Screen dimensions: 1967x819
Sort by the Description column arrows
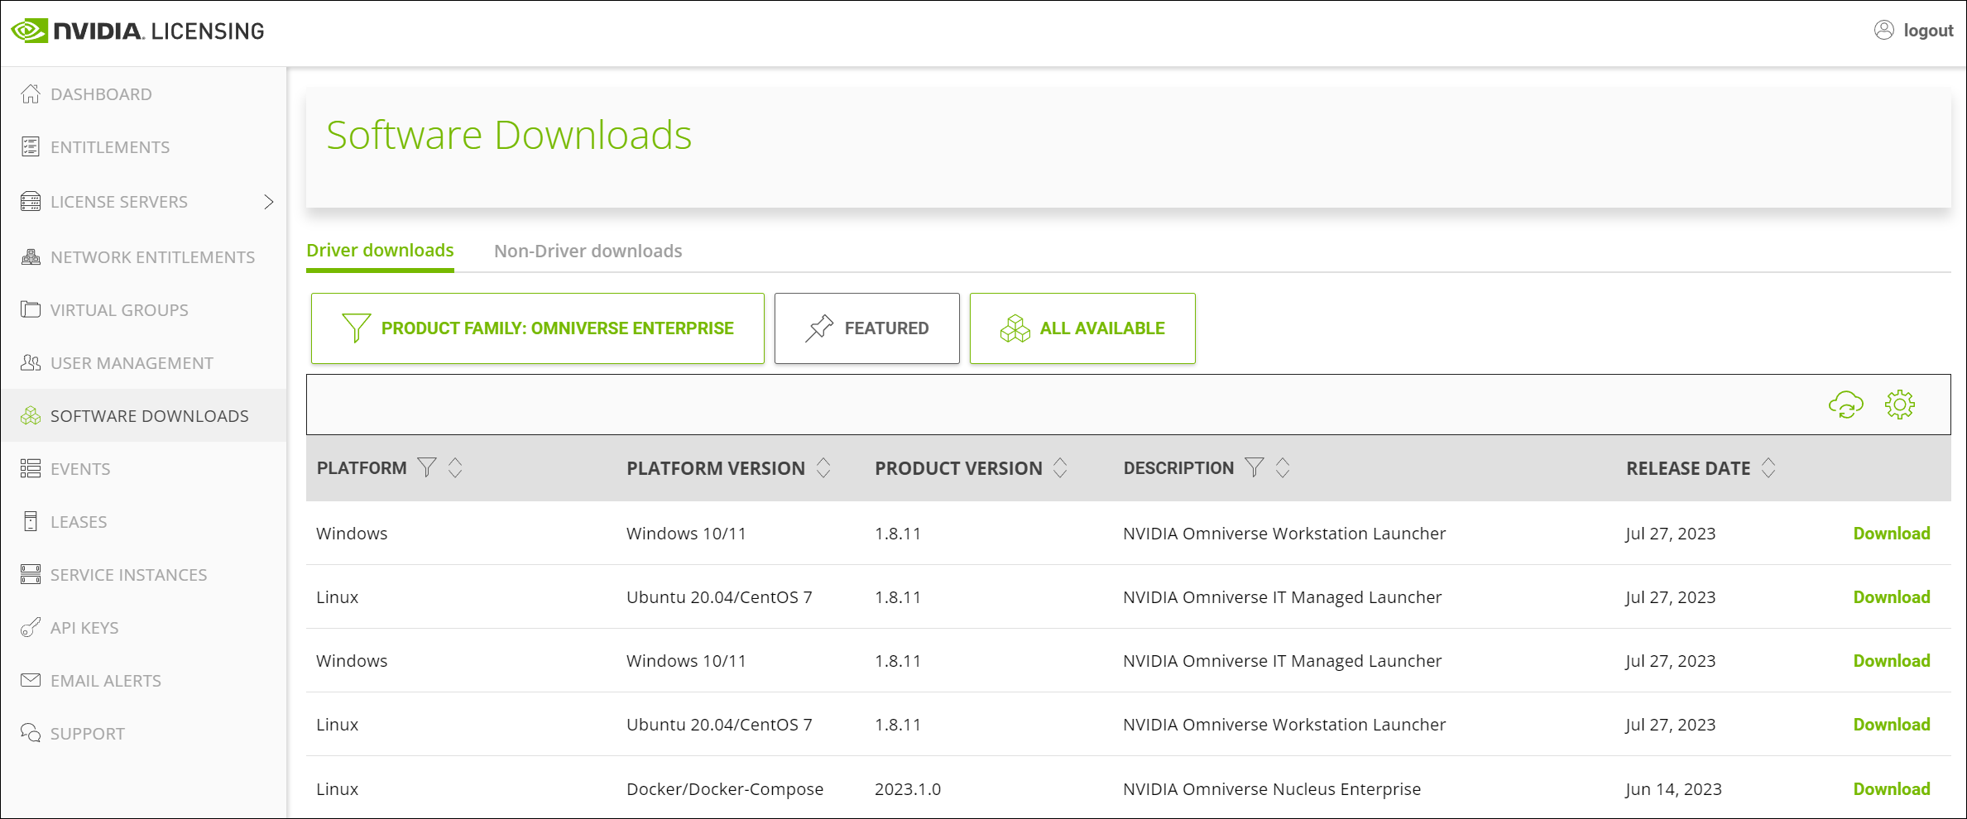pos(1283,467)
